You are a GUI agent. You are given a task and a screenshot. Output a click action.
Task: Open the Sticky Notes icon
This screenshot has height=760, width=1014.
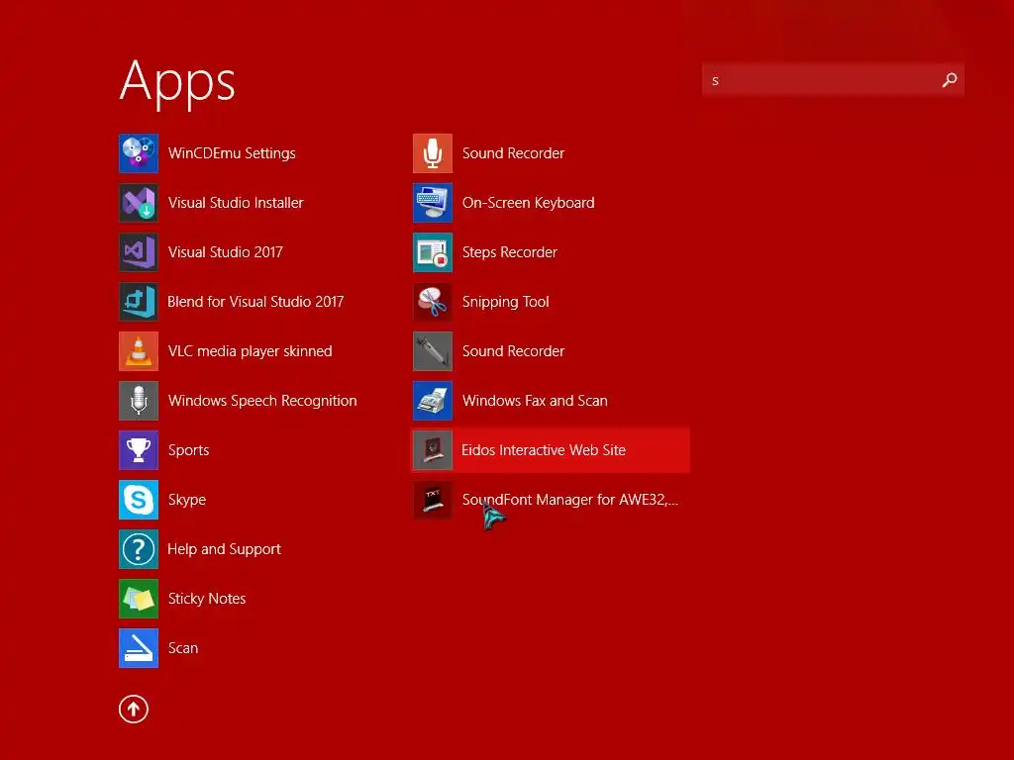point(139,599)
